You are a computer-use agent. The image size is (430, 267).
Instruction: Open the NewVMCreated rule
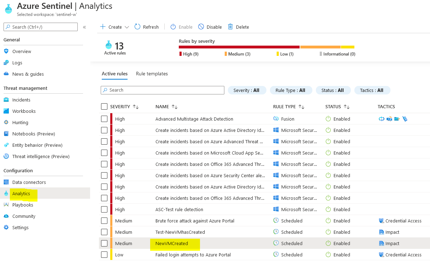pos(172,243)
